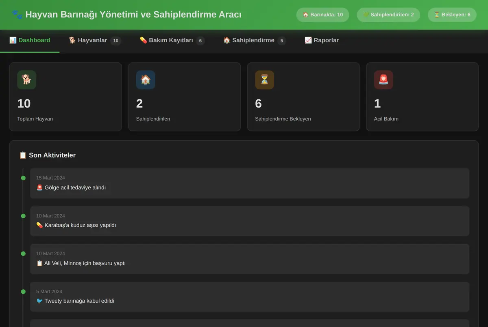
Task: Click the app title 'Hayvan Barınağı Yönetimi ve Sahiplendirme Aracı'
Action: [x=133, y=15]
